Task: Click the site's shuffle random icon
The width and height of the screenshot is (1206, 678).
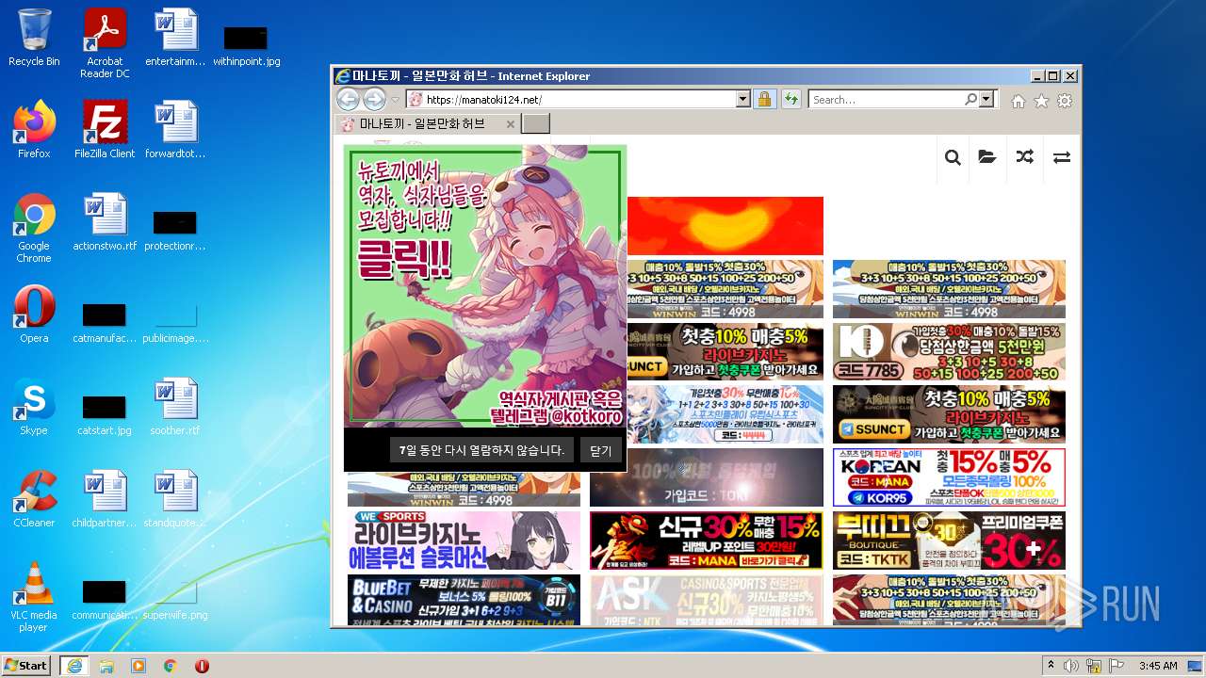Action: (x=1024, y=157)
